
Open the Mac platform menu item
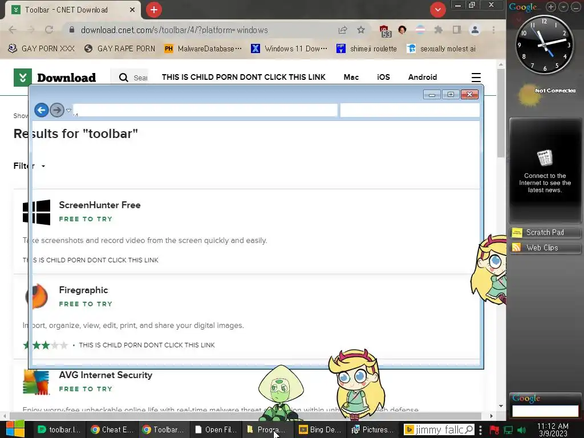[x=351, y=78]
